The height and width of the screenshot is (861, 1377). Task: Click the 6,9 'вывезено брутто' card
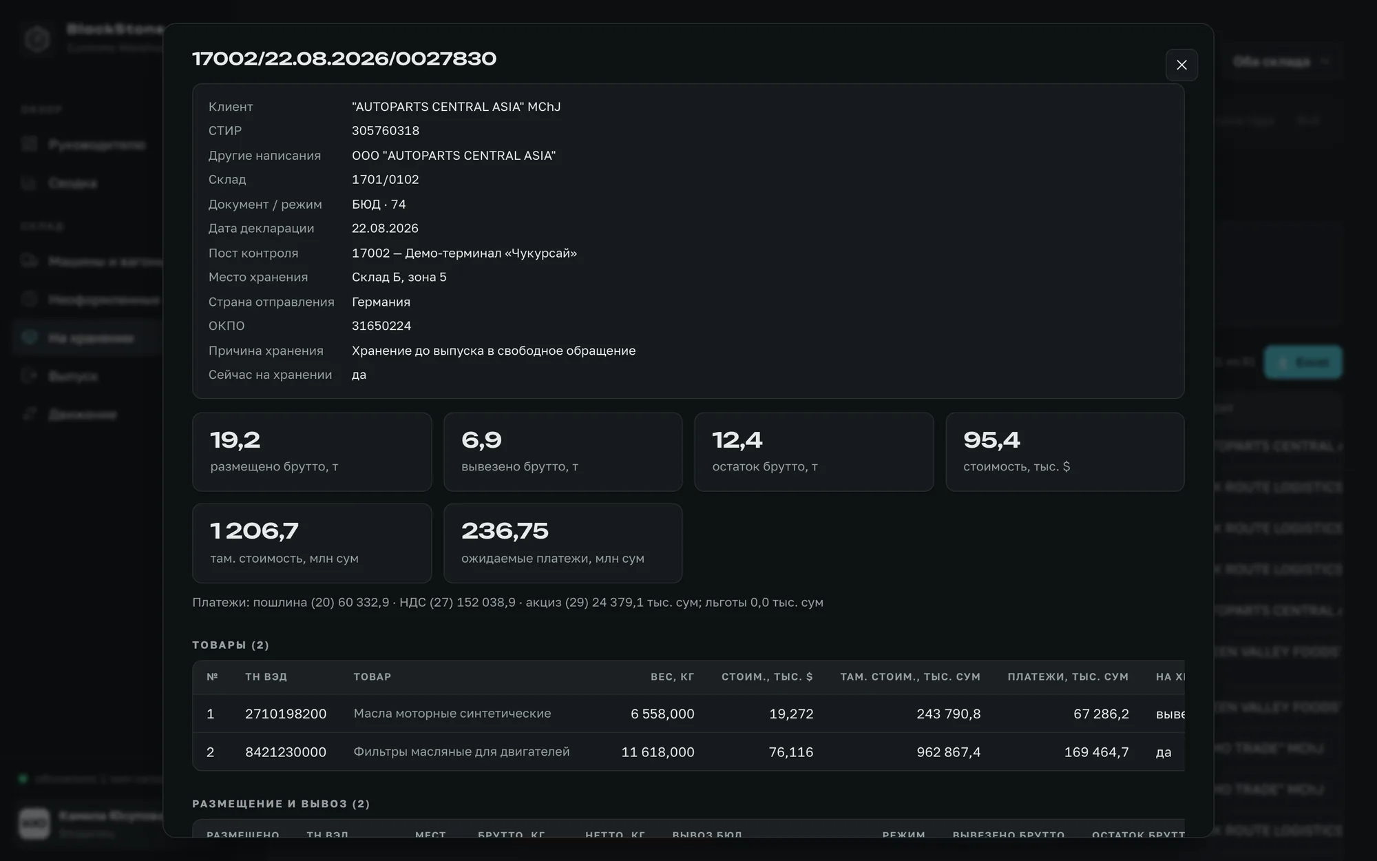click(563, 452)
